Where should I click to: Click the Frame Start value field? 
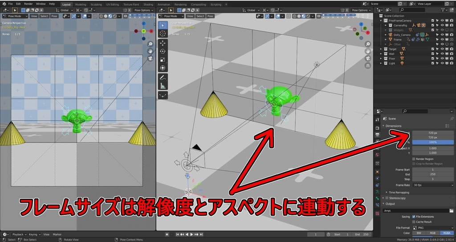(433, 169)
